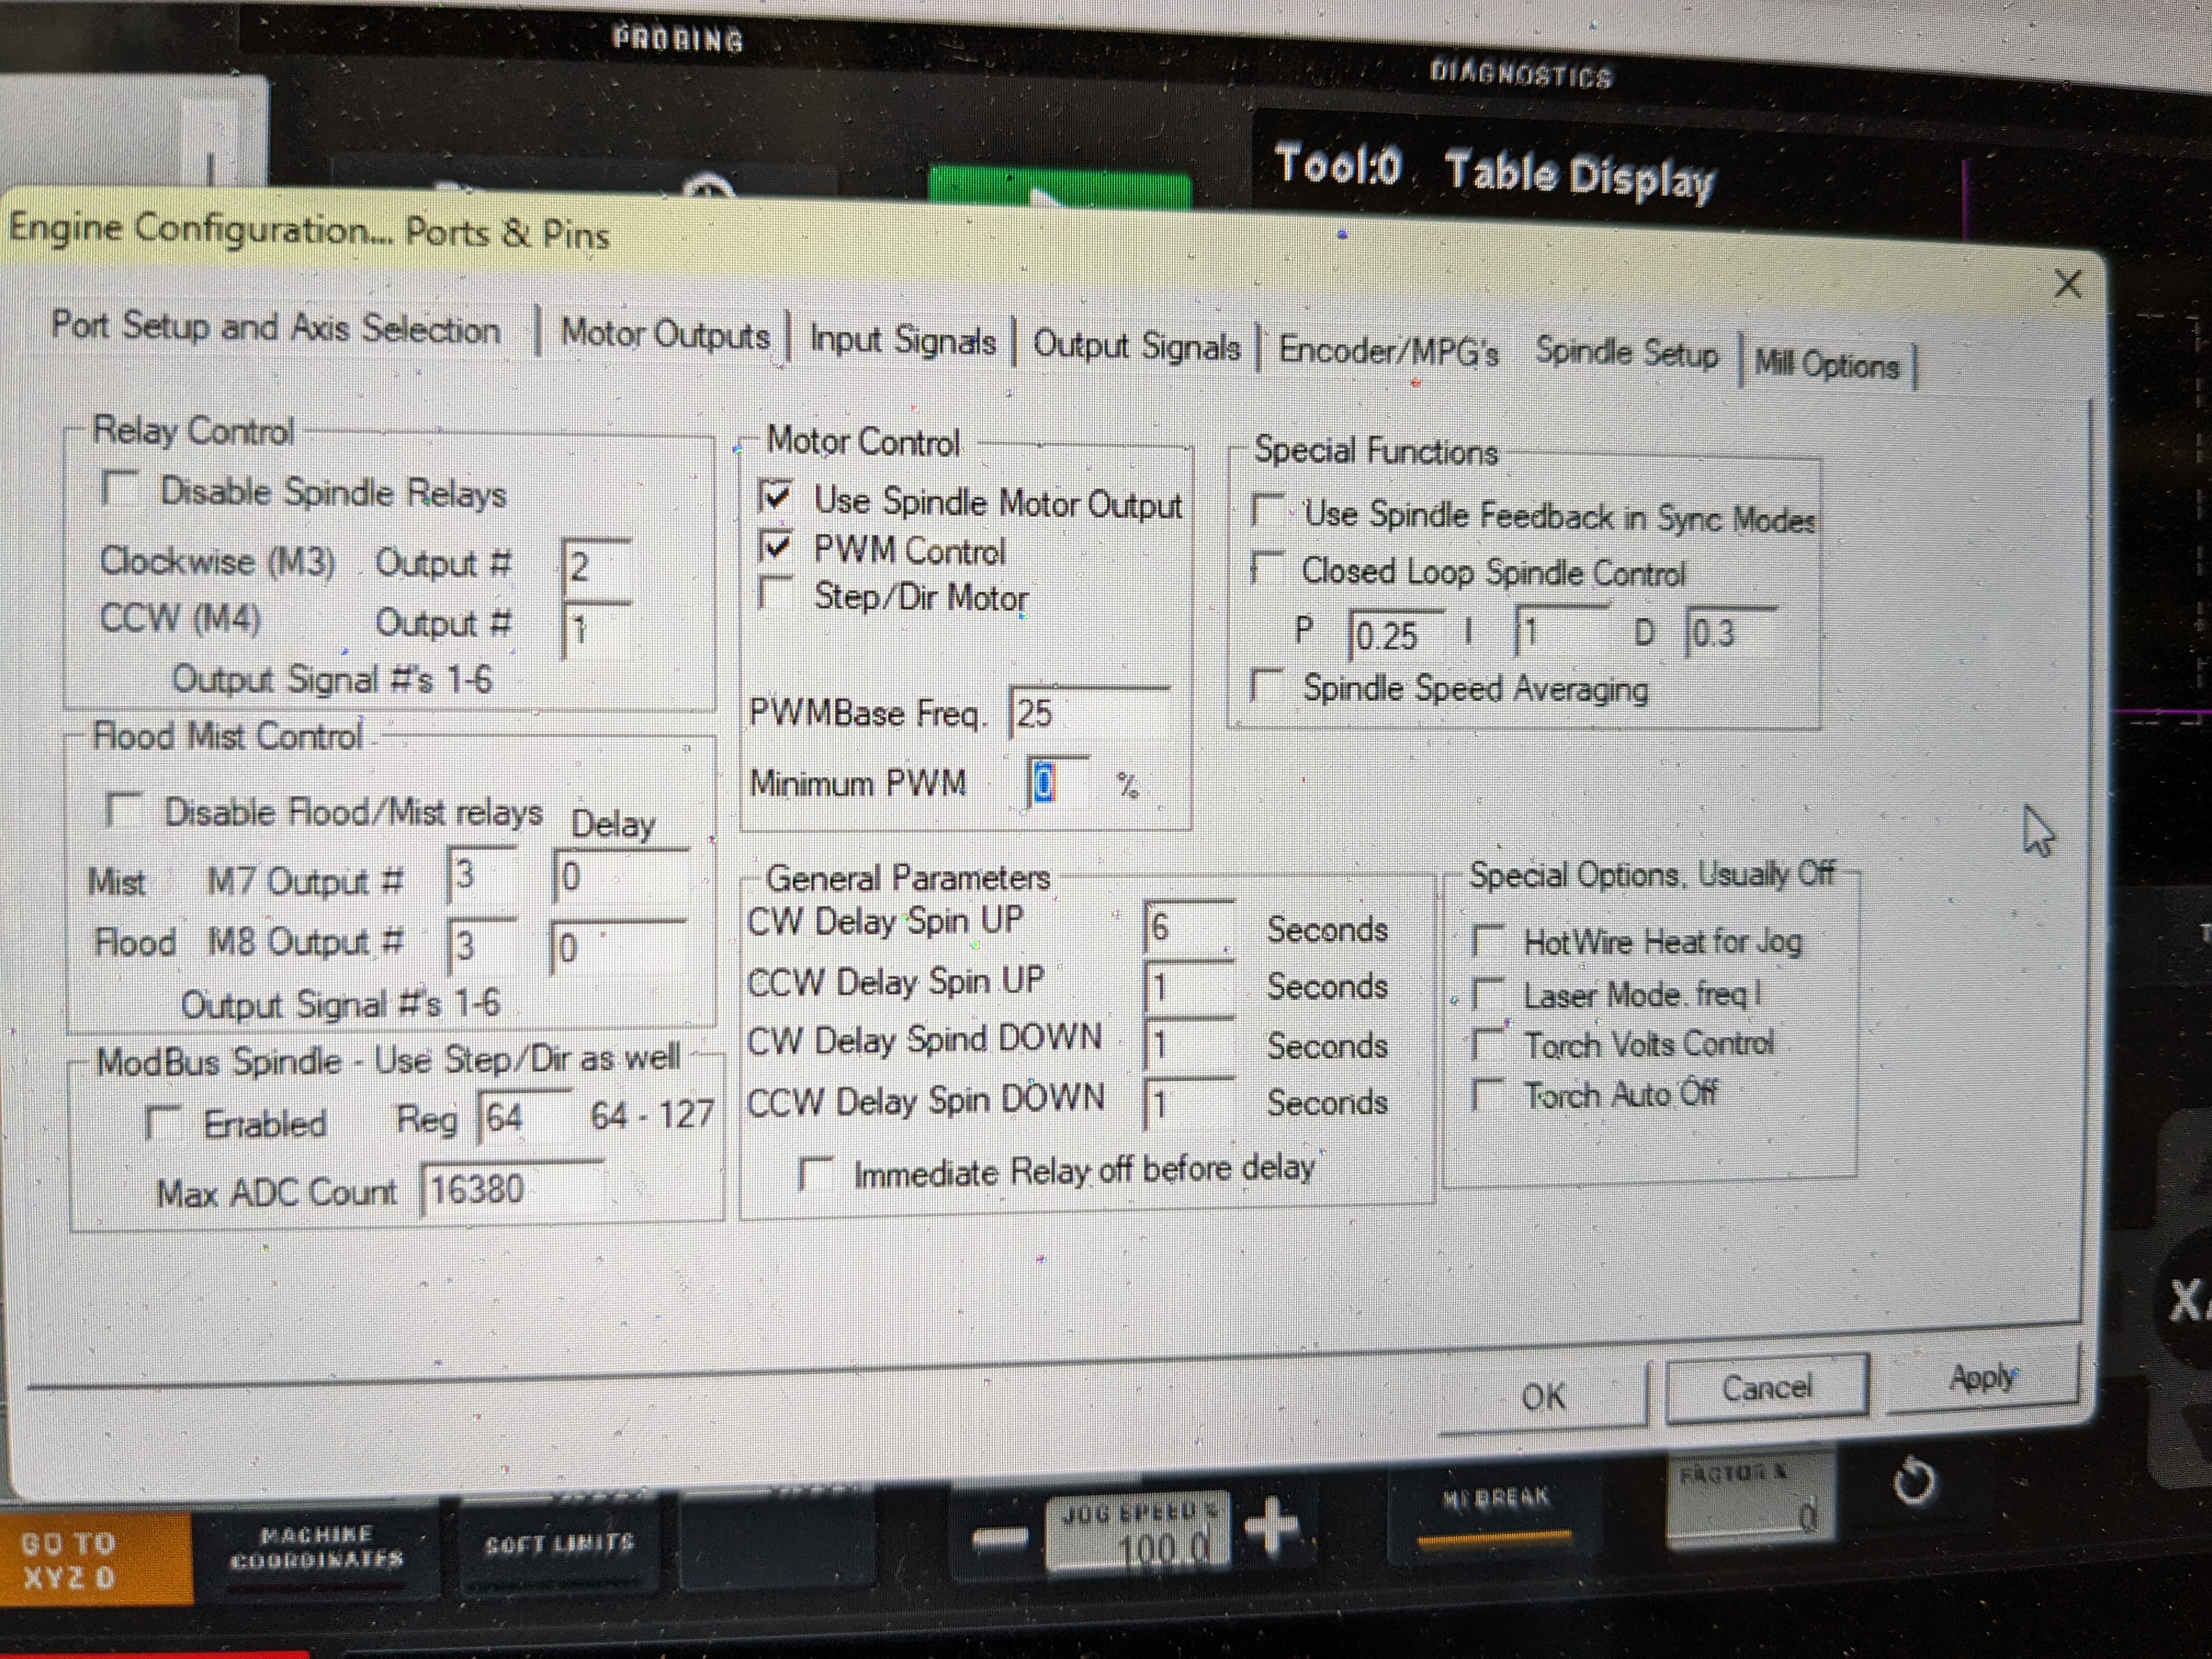2212x1659 pixels.
Task: Click Mist M7 output number field
Action: 482,874
